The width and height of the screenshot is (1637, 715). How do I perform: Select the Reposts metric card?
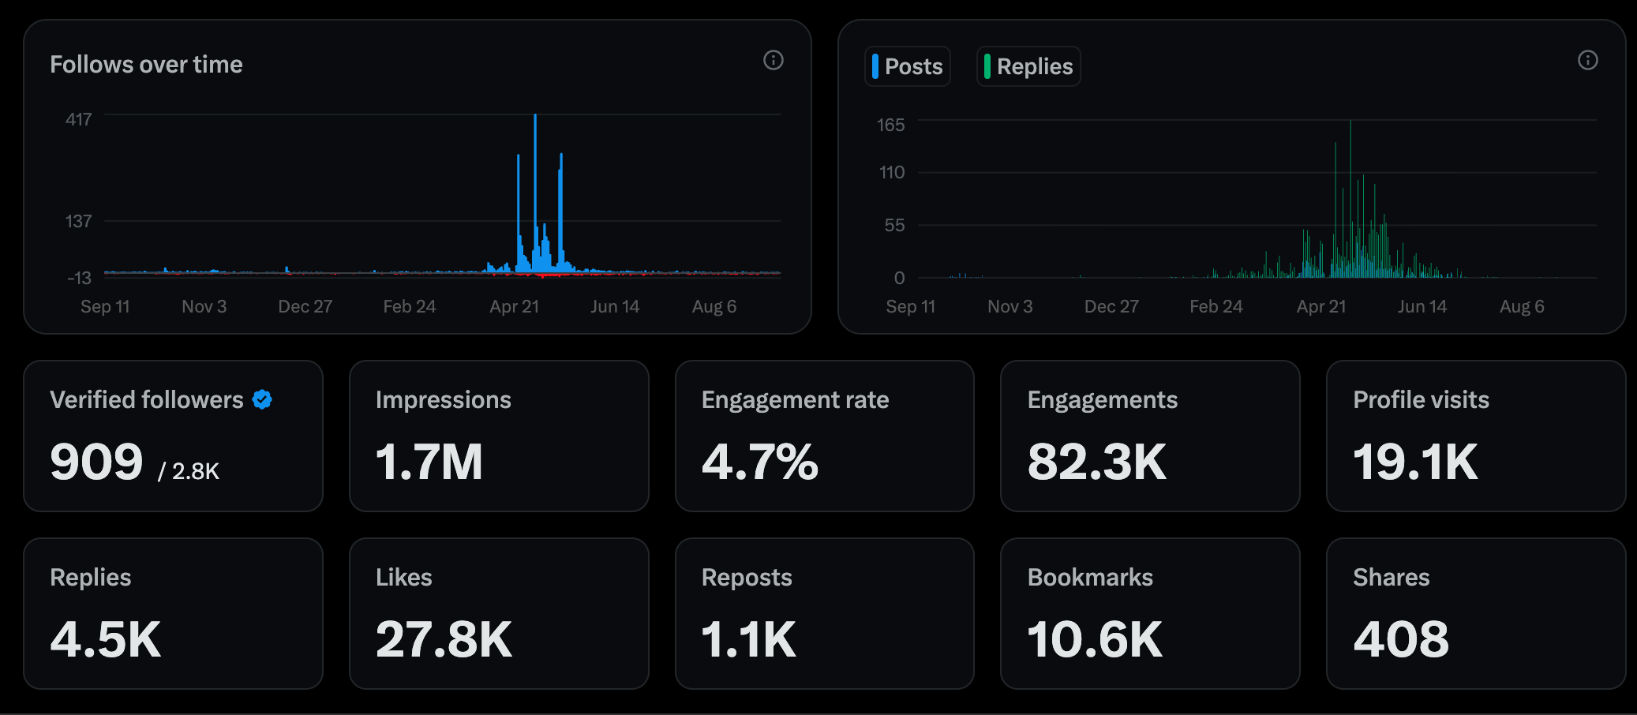(825, 614)
